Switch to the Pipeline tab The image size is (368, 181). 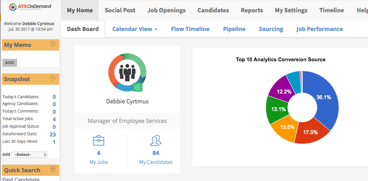(234, 29)
